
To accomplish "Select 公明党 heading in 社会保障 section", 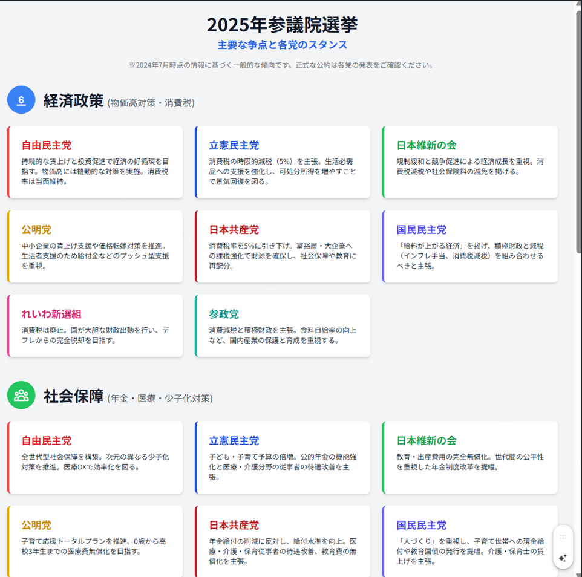I will (36, 525).
